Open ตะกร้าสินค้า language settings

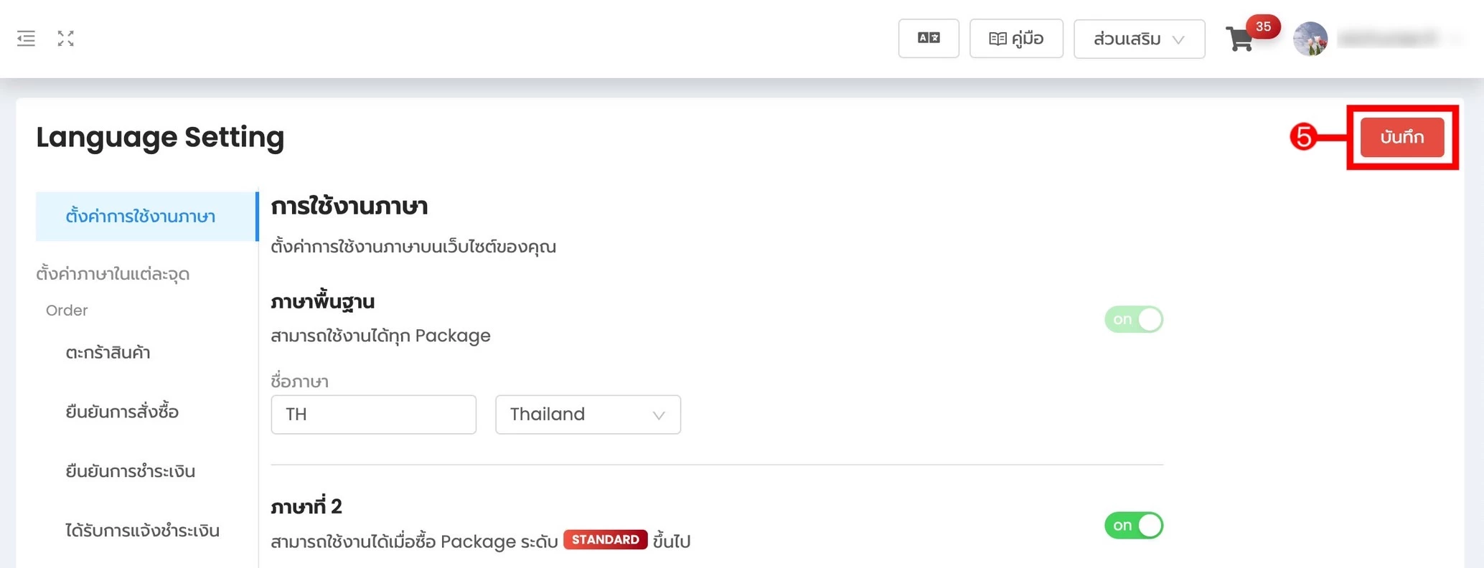pos(108,353)
